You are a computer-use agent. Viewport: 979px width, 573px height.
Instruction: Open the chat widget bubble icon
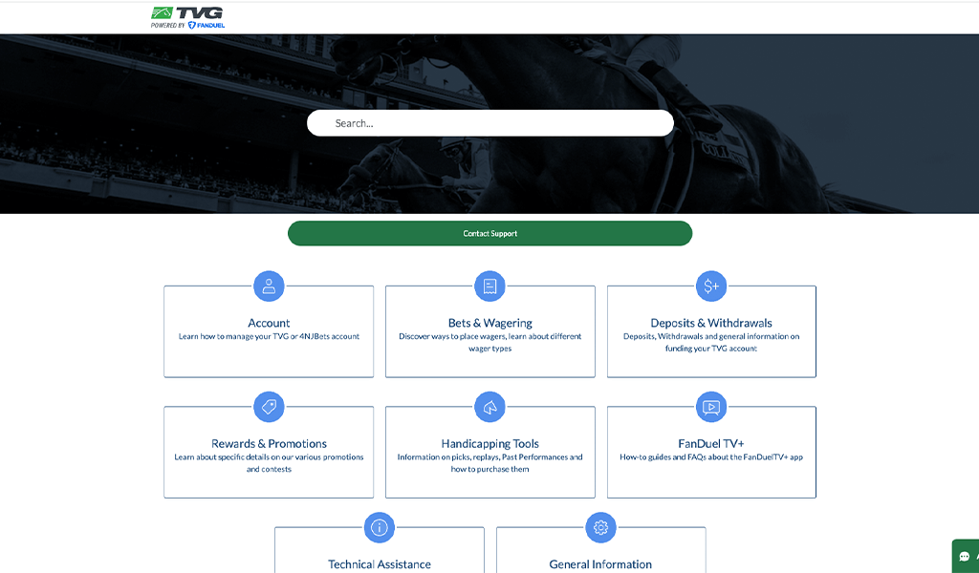click(x=965, y=556)
